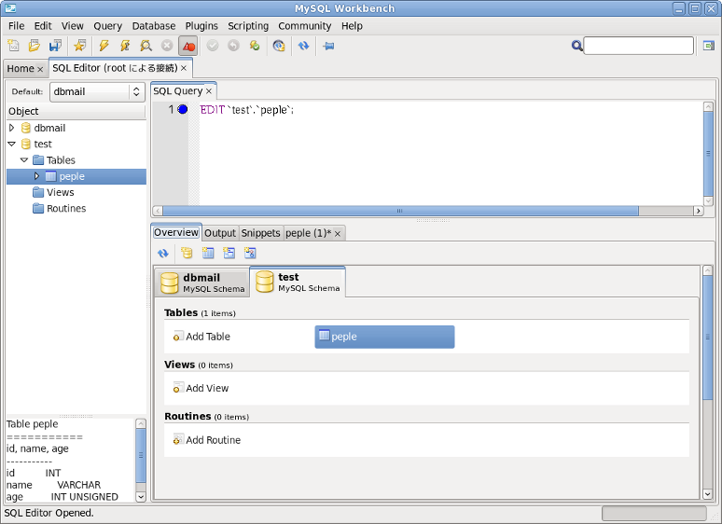Select the dbmail MySQL Schema tab

click(201, 283)
